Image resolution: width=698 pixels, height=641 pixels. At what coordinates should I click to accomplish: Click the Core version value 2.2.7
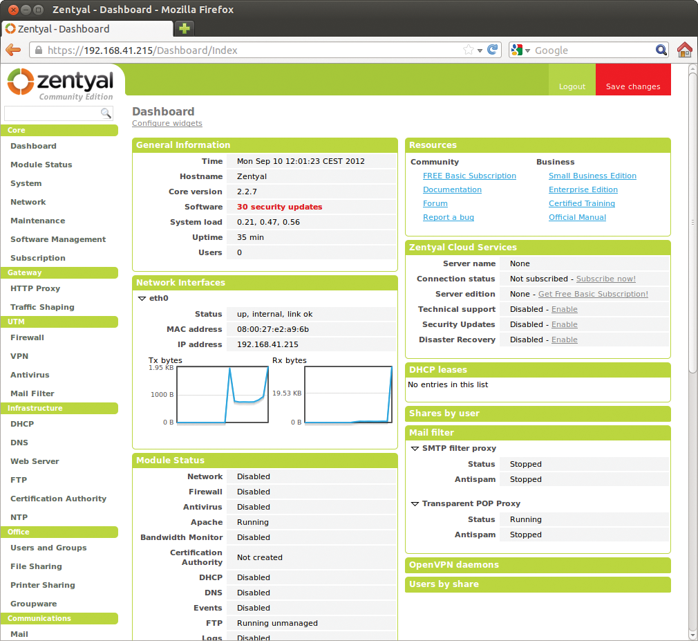[x=247, y=192]
